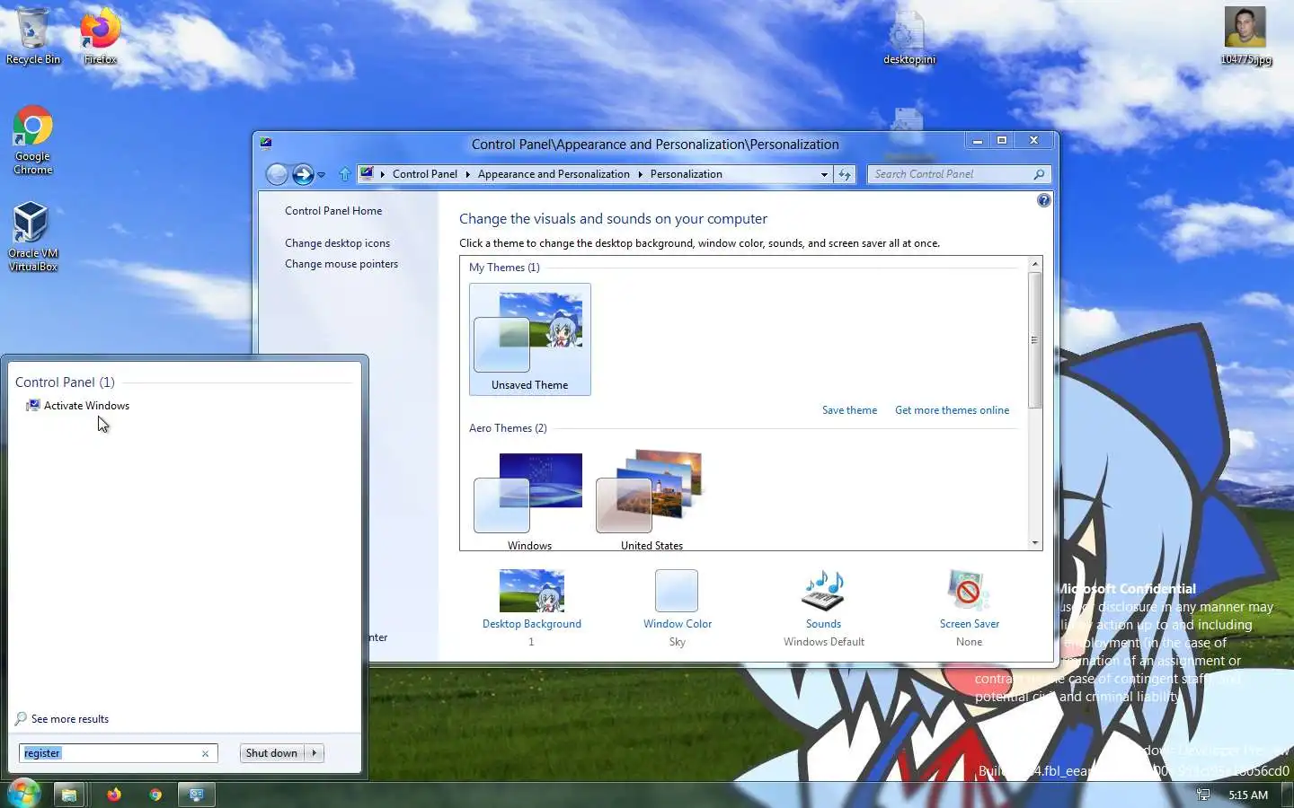This screenshot has height=808, width=1294.
Task: Click the Shut down button
Action: (271, 753)
